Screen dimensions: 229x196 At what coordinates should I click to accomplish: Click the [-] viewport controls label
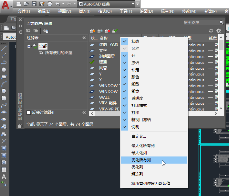click(x=13, y=46)
